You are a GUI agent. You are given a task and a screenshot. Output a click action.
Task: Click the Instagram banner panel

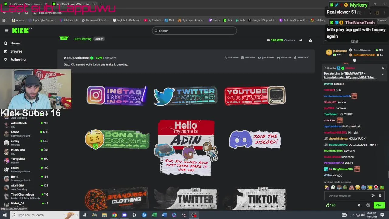pyautogui.click(x=117, y=96)
